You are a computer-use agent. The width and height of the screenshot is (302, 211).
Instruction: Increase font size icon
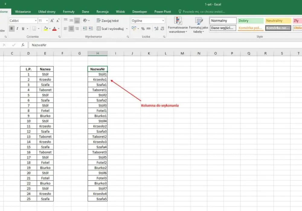tap(52, 21)
